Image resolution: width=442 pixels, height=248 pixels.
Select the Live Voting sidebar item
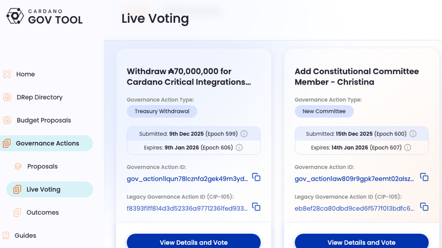click(43, 189)
